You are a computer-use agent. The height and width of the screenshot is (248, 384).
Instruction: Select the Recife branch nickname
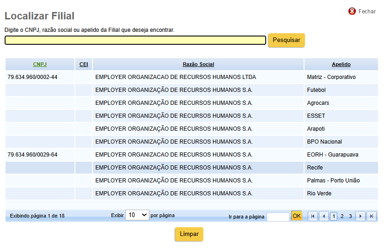pyautogui.click(x=315, y=168)
